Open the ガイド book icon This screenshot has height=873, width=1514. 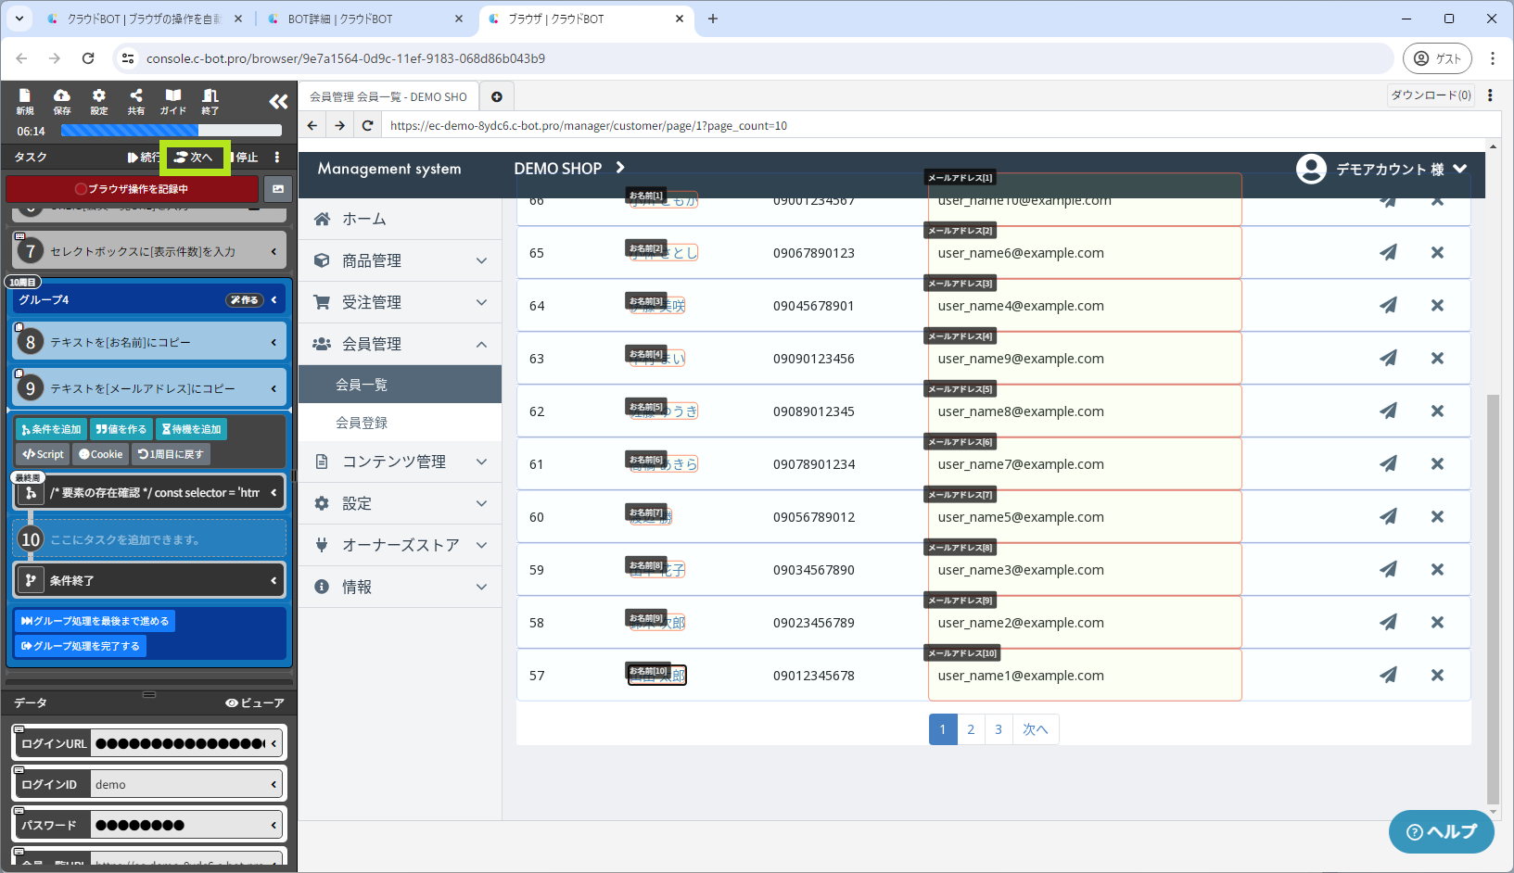173,101
